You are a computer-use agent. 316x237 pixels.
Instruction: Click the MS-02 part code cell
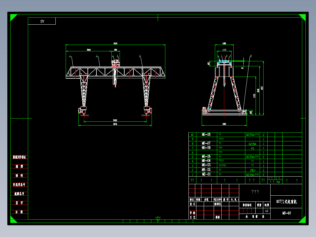[x=206, y=170]
